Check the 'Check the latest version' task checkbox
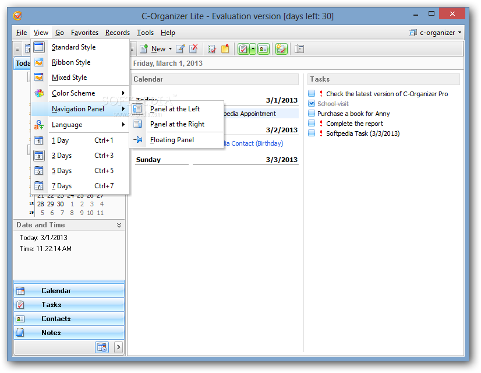This screenshot has height=373, width=481. click(312, 93)
